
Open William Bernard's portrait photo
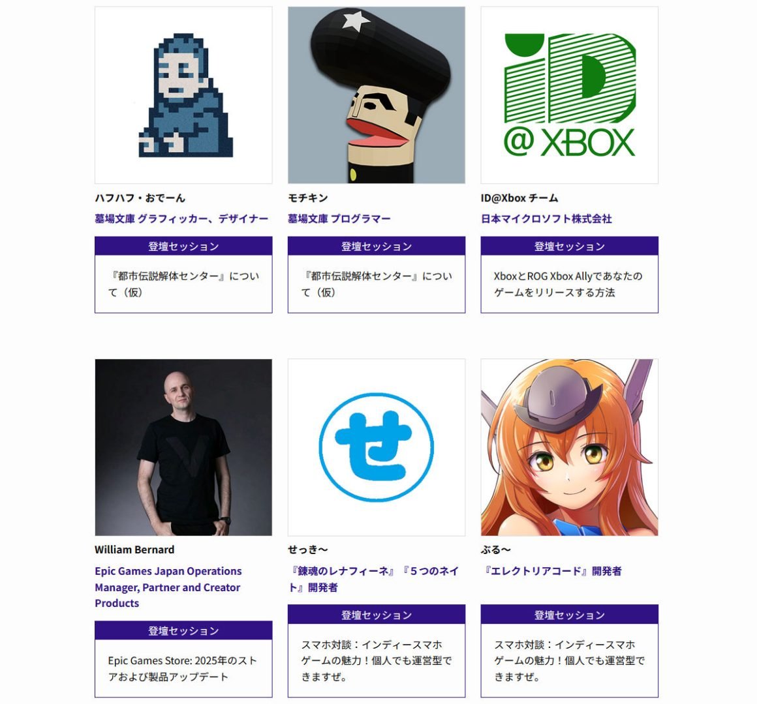click(x=183, y=447)
